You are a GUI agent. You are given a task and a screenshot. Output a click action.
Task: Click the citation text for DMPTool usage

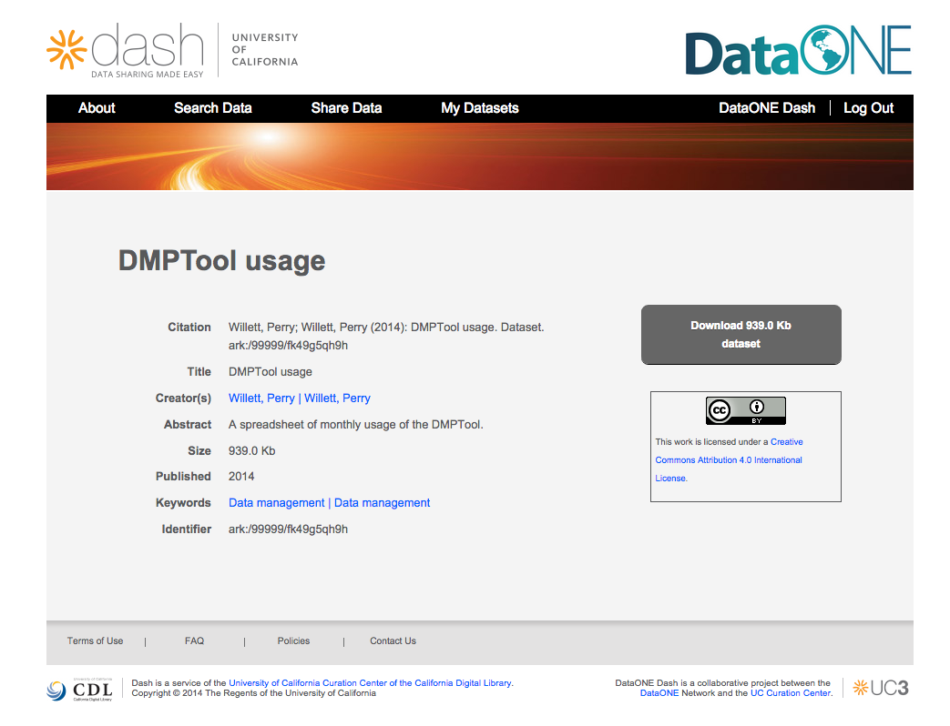click(386, 337)
